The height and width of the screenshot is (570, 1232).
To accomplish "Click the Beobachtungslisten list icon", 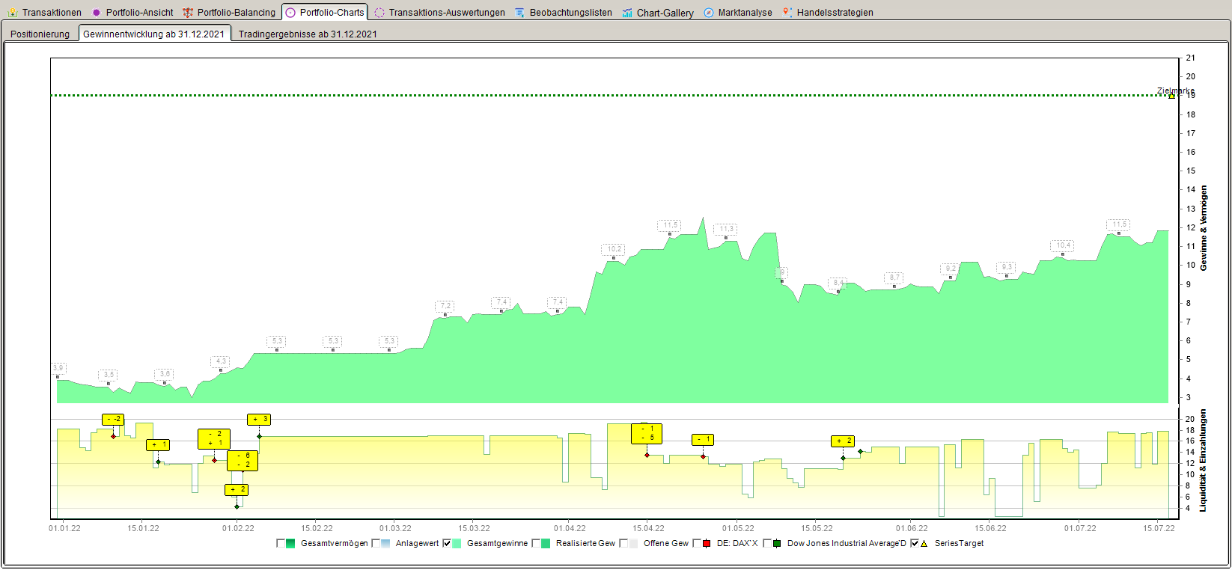I will pos(520,13).
